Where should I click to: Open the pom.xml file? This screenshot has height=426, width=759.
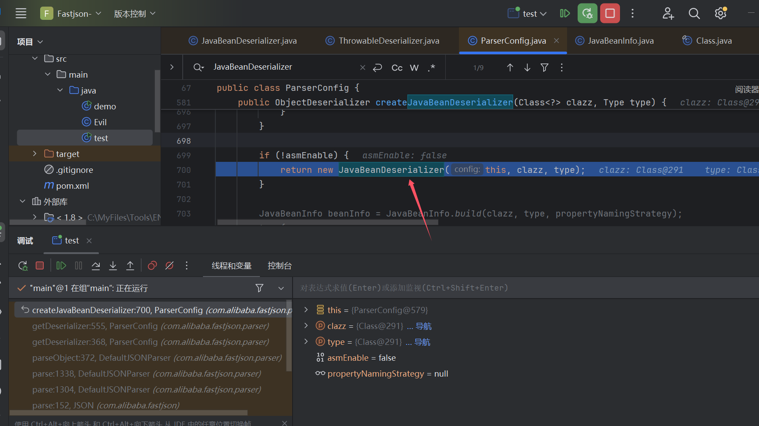point(67,186)
